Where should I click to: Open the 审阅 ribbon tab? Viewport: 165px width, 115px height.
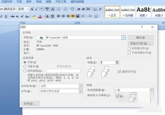39,2
